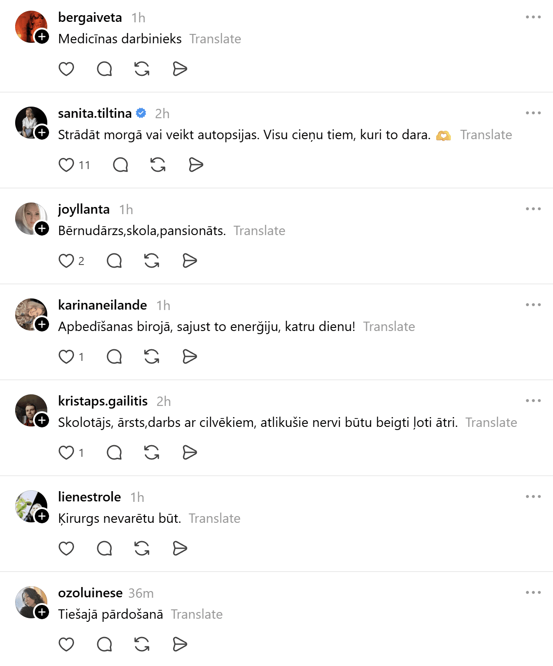The width and height of the screenshot is (553, 666).
Task: Follow bergaiveta via plus badge
Action: click(x=42, y=37)
